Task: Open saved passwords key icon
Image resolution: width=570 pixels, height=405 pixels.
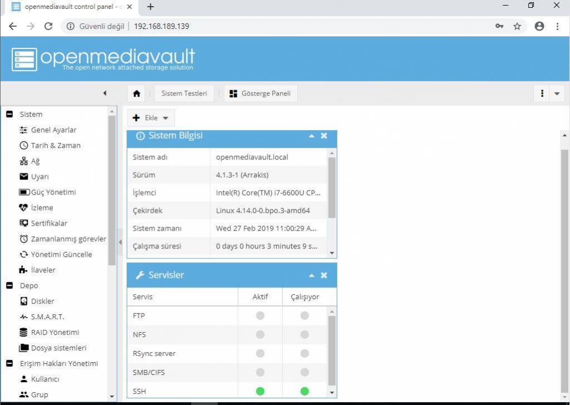Action: 499,26
